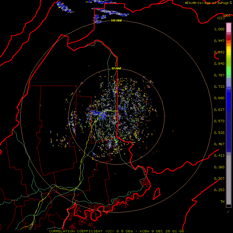Click the 0.413 legend value
Viewport: 233px width, 233px height.
click(219, 156)
